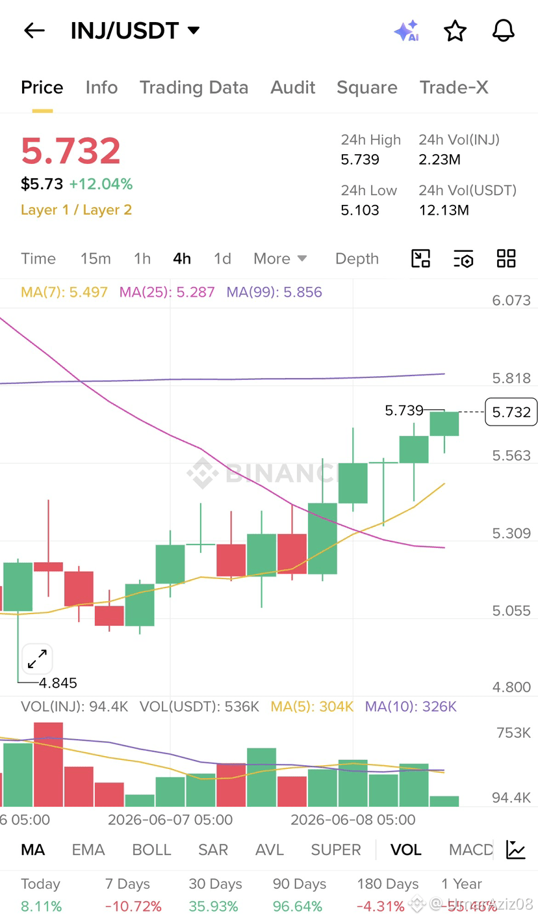This screenshot has width=538, height=920.
Task: Tap the +12.04% change value
Action: 101,184
